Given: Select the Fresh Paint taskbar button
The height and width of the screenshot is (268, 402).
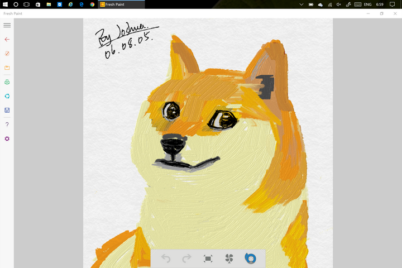Looking at the screenshot, I should (121, 4).
